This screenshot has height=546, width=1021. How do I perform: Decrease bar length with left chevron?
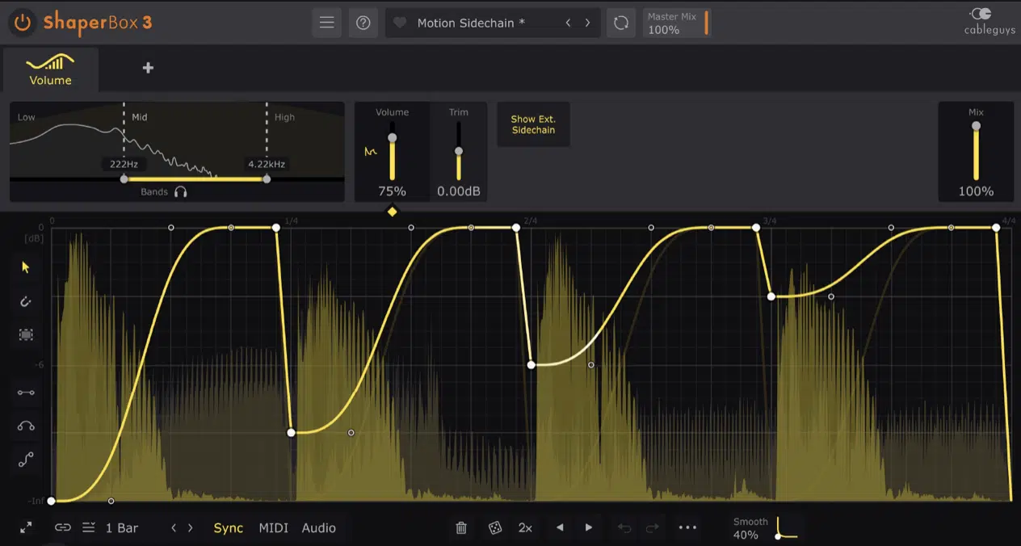click(174, 528)
